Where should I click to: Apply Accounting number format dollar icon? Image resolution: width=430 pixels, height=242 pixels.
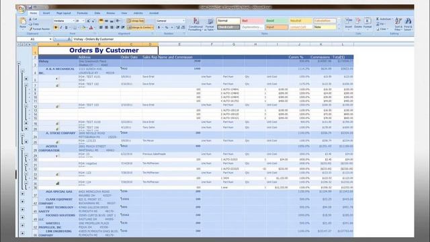[x=159, y=28]
